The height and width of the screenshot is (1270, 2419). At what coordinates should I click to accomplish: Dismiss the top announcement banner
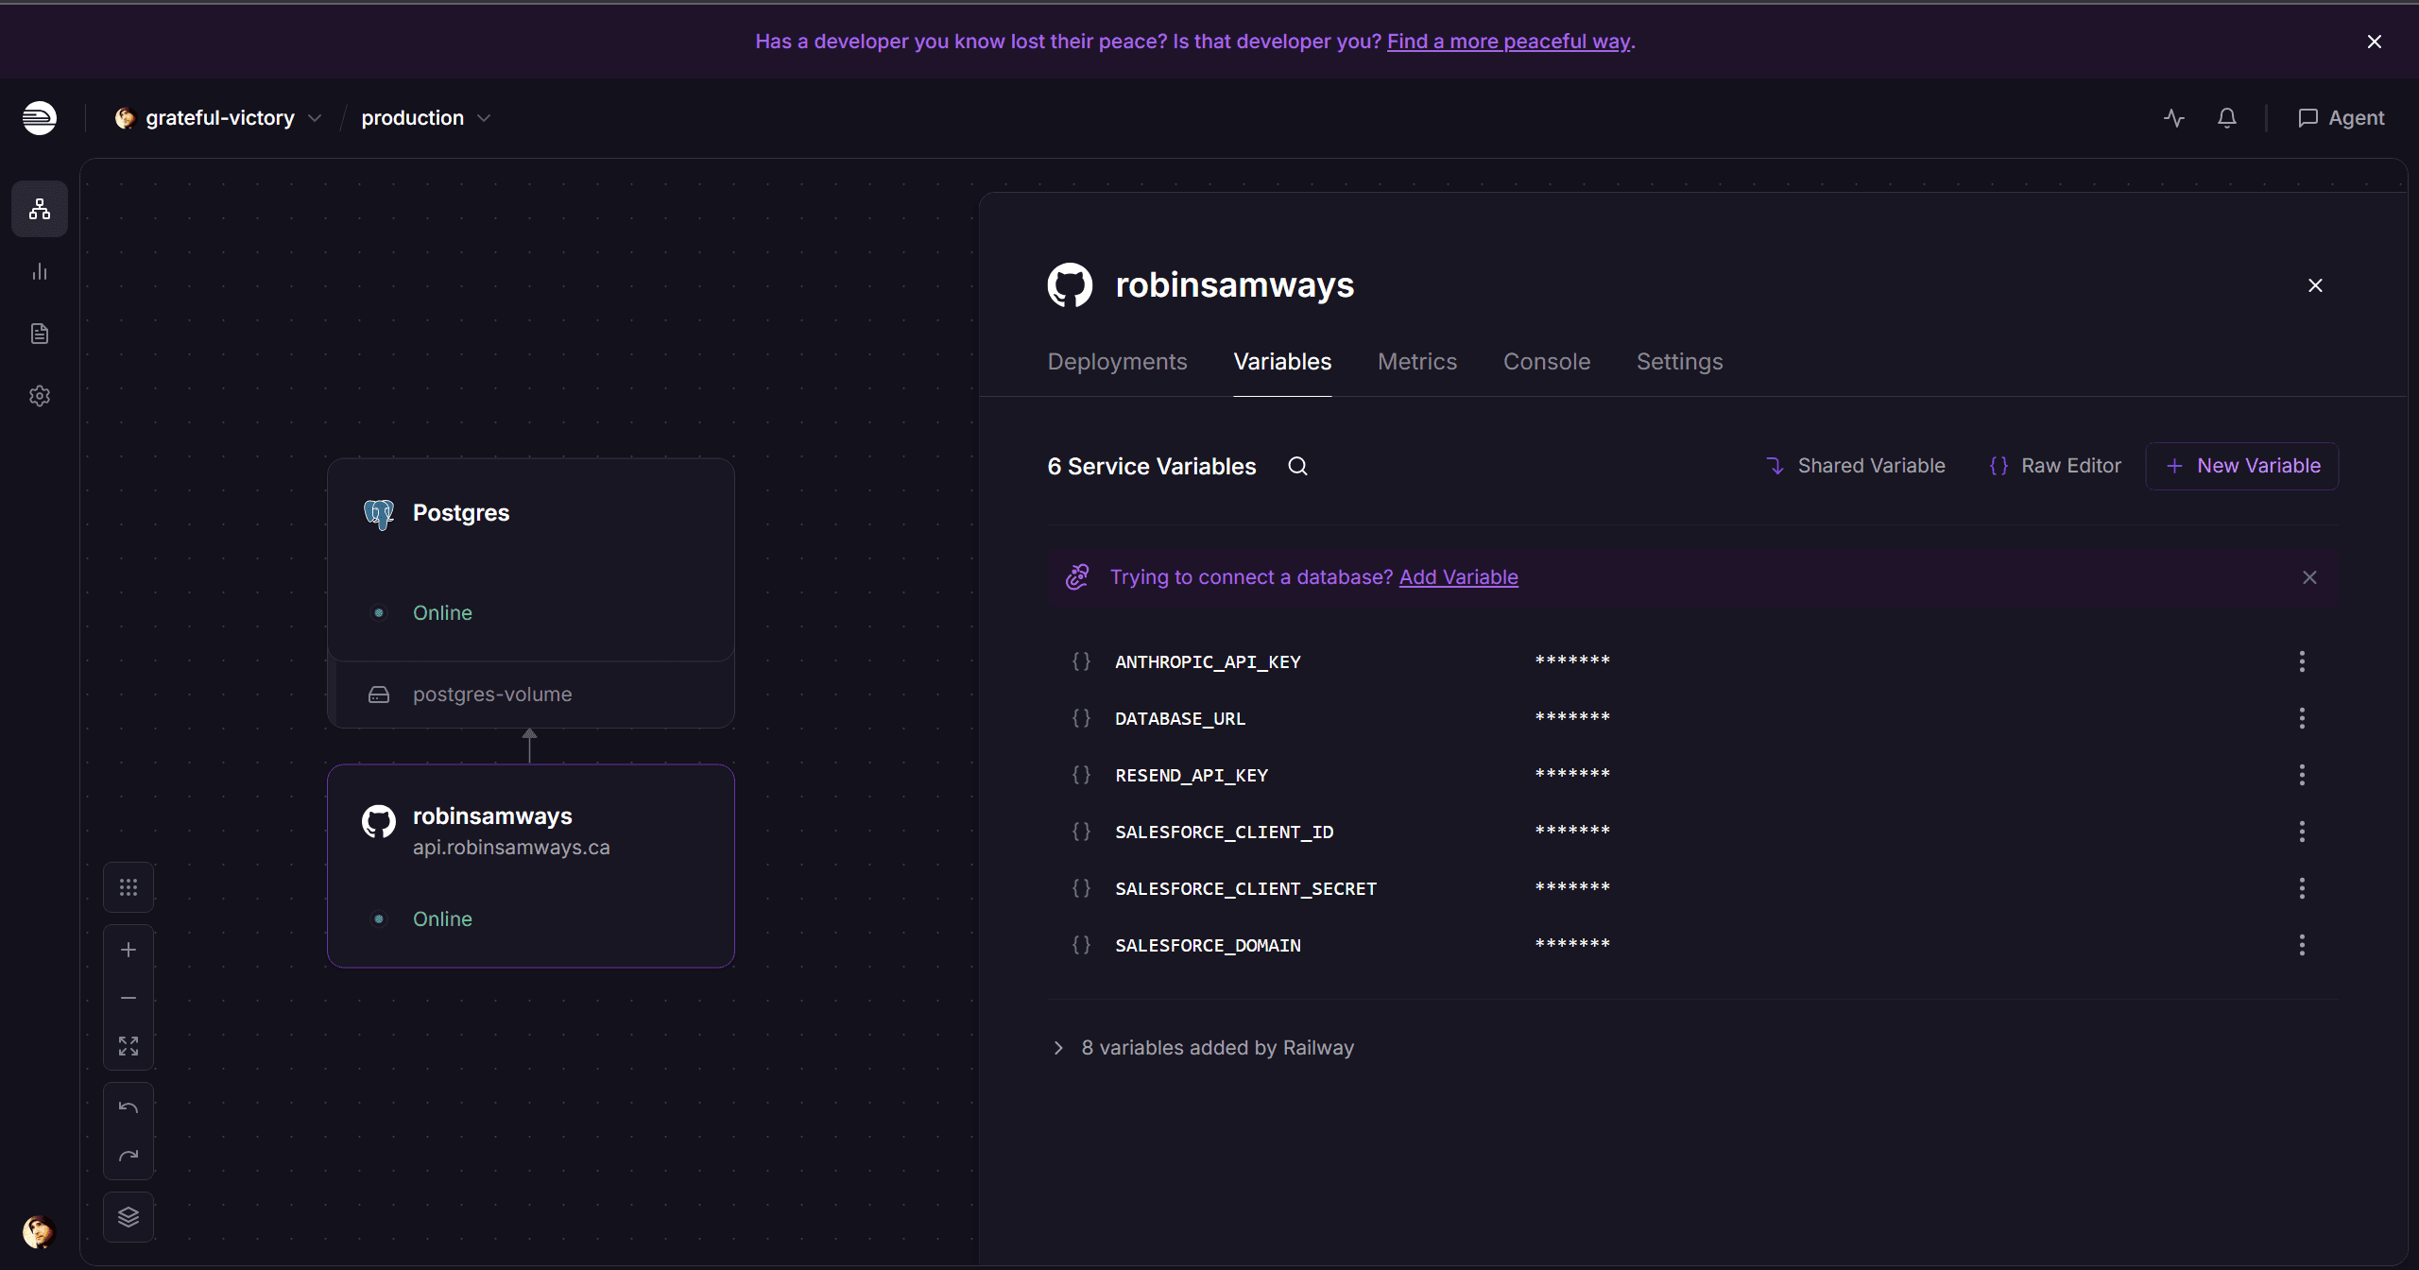[x=2375, y=42]
